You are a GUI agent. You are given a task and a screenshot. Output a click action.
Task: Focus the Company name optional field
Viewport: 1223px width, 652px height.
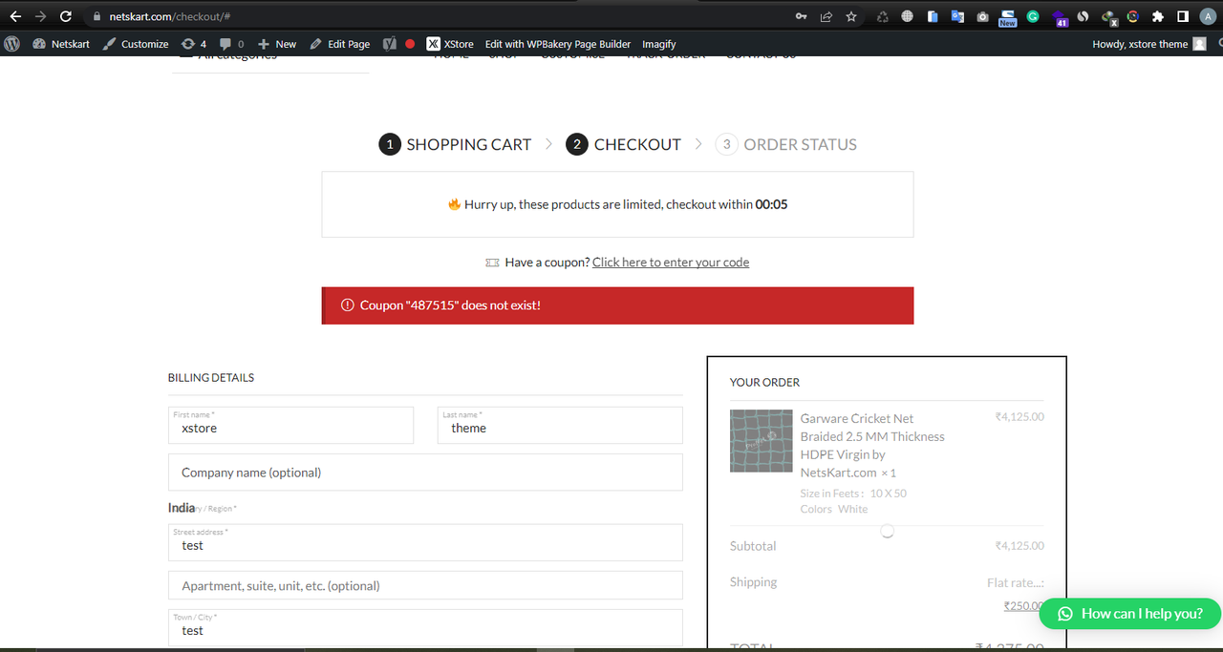coord(425,472)
